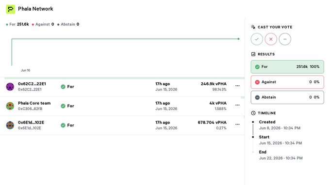Open the Phala Network title link
The height and width of the screenshot is (185, 330).
(35, 9)
